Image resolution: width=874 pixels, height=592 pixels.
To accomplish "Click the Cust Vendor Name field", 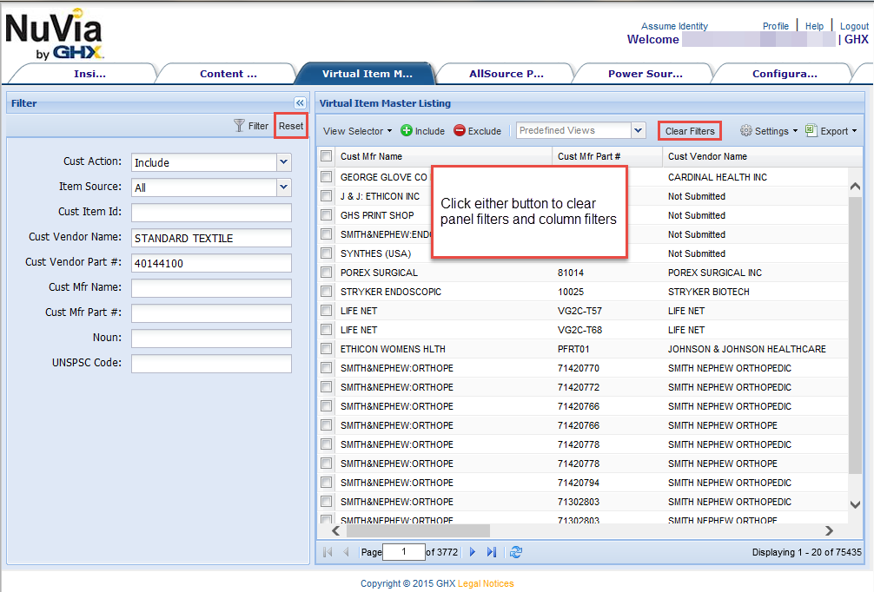I will pos(211,238).
